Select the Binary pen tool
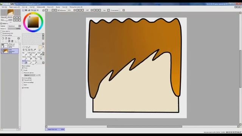The height and width of the screenshot is (136, 242). 29,62
